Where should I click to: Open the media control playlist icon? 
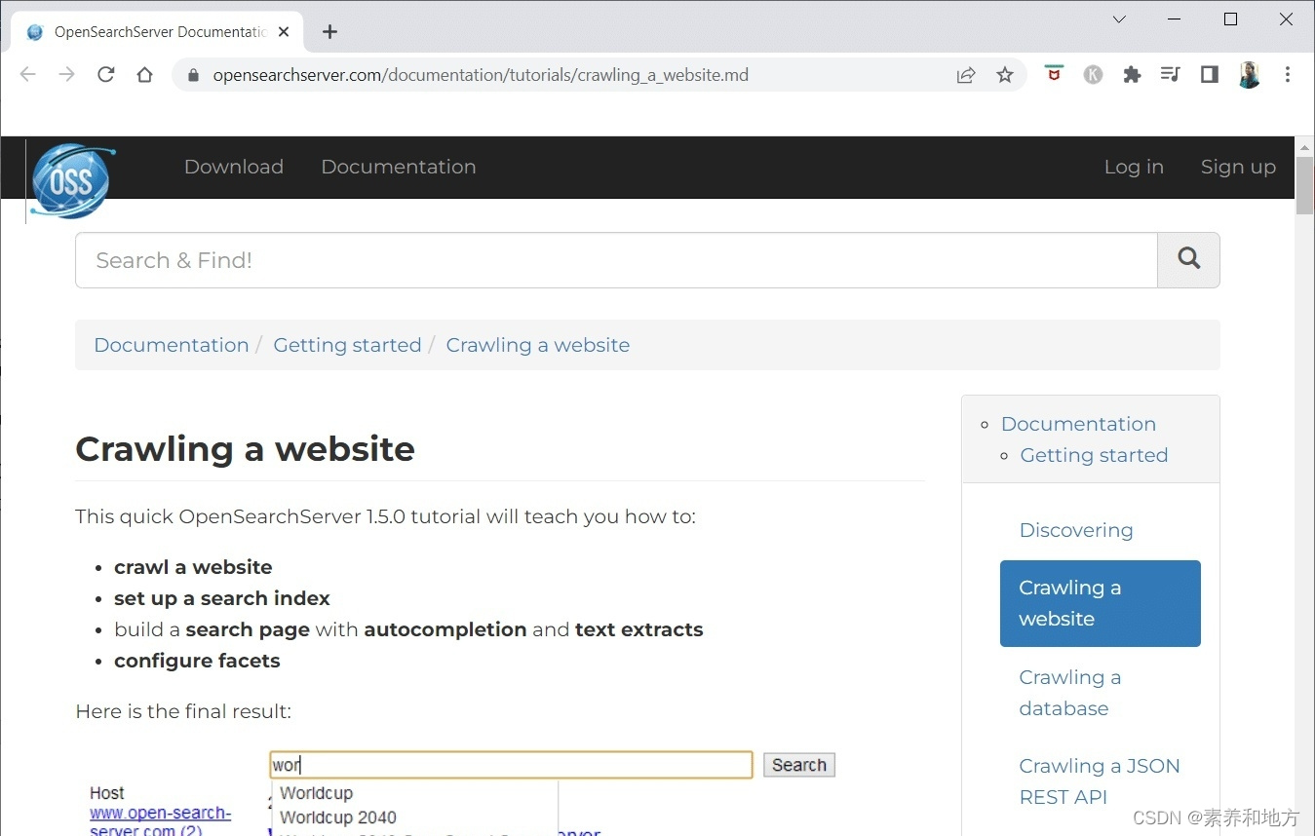1171,75
